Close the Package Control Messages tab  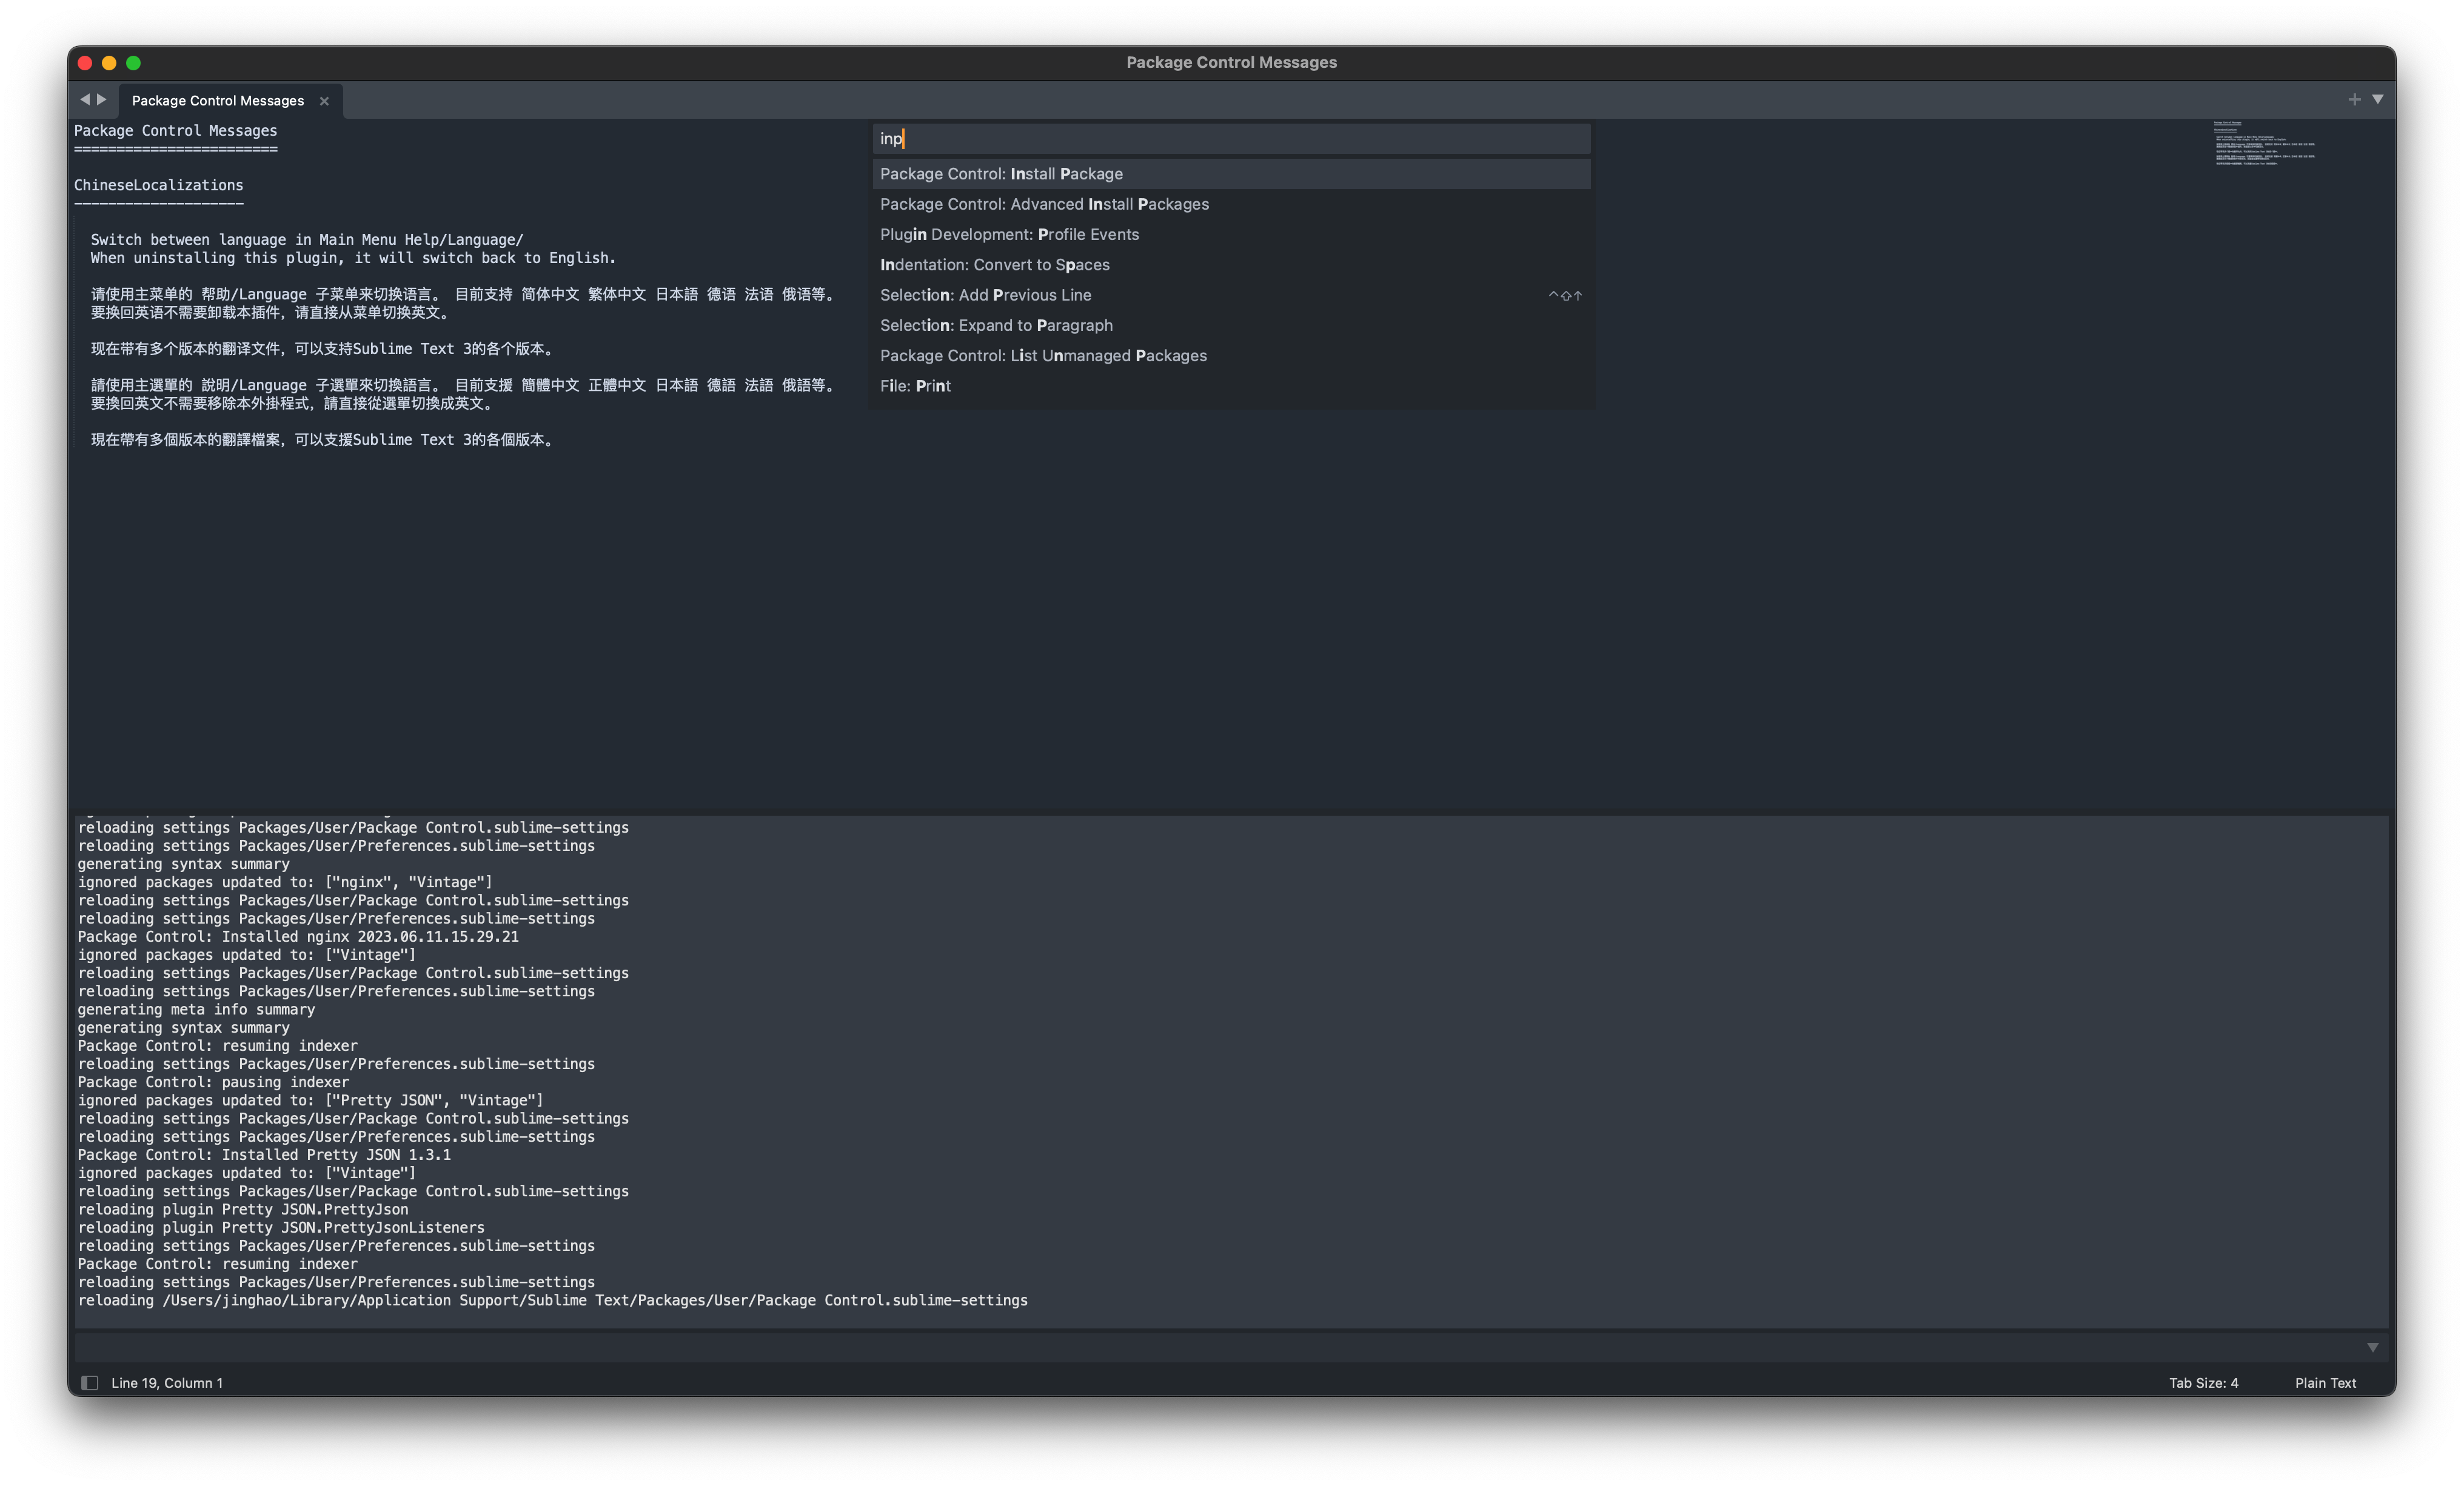click(x=324, y=100)
